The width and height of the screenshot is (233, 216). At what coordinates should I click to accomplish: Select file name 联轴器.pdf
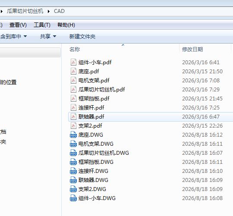(91, 117)
